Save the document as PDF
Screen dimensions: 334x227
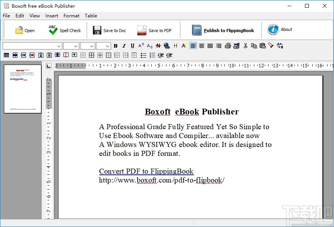pyautogui.click(x=155, y=30)
